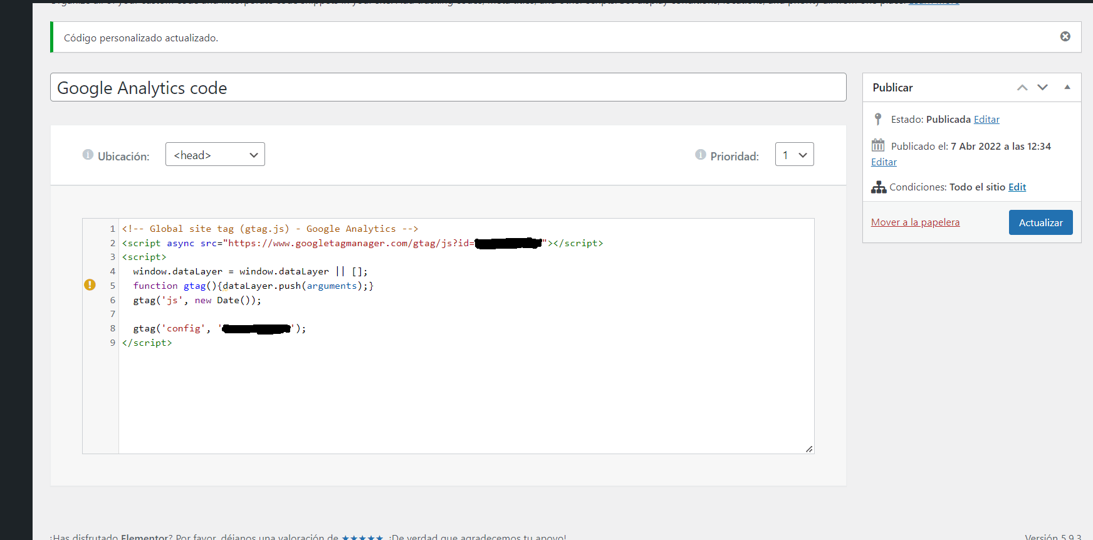Click the opening <script> tag on line 3
Image resolution: width=1093 pixels, height=540 pixels.
tap(144, 257)
